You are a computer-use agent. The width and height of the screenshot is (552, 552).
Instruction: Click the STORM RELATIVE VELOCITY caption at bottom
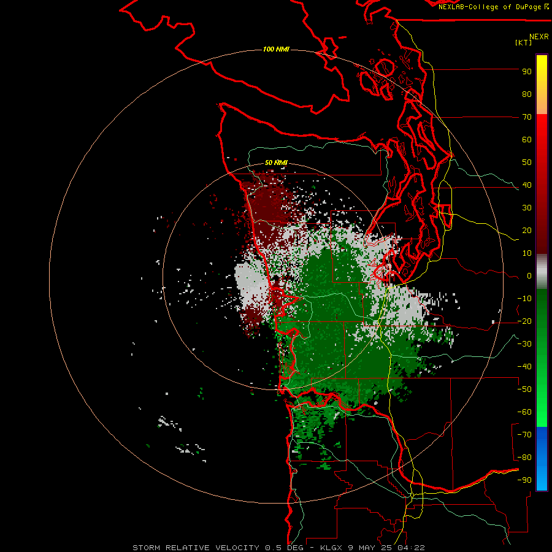pos(278,548)
